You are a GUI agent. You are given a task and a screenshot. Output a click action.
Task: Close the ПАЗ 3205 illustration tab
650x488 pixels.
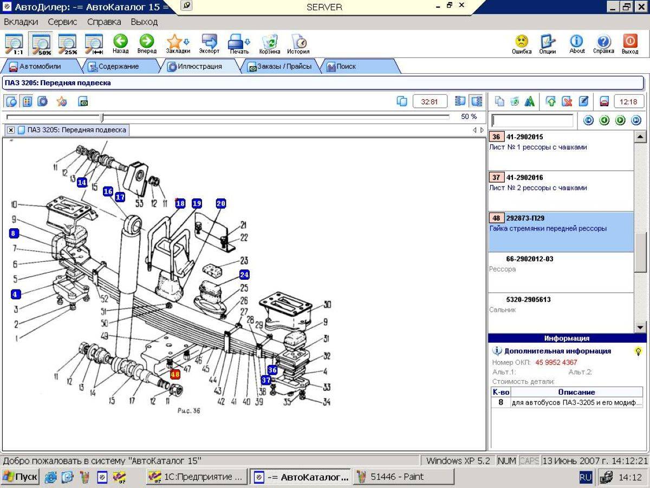coord(11,130)
